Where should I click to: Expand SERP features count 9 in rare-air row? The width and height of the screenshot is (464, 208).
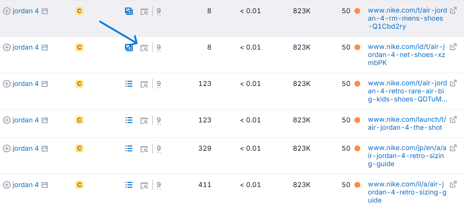pyautogui.click(x=159, y=84)
